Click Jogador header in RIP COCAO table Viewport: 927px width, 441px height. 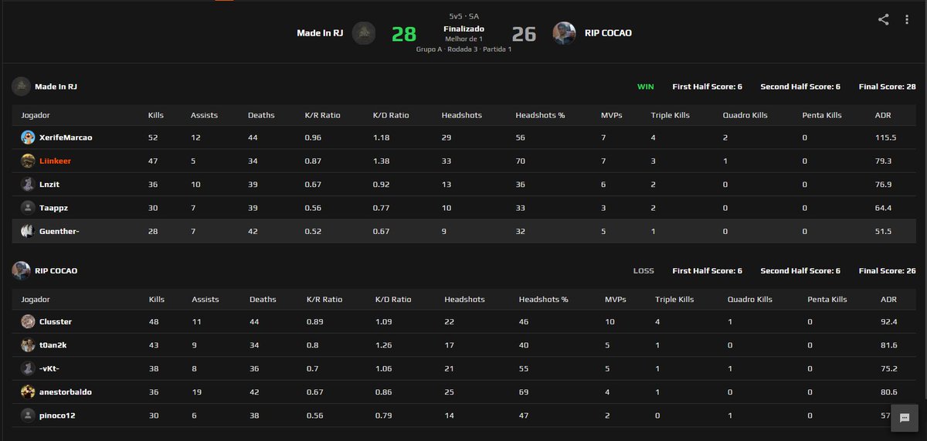click(x=35, y=299)
